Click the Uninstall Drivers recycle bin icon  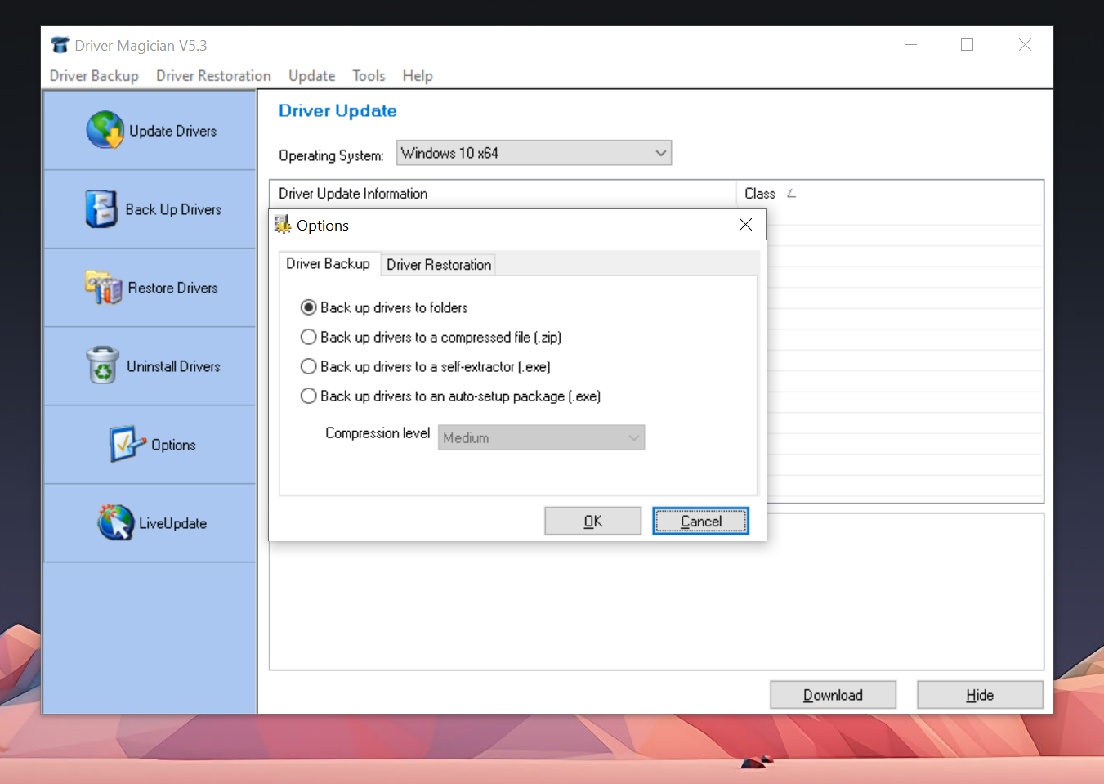103,365
